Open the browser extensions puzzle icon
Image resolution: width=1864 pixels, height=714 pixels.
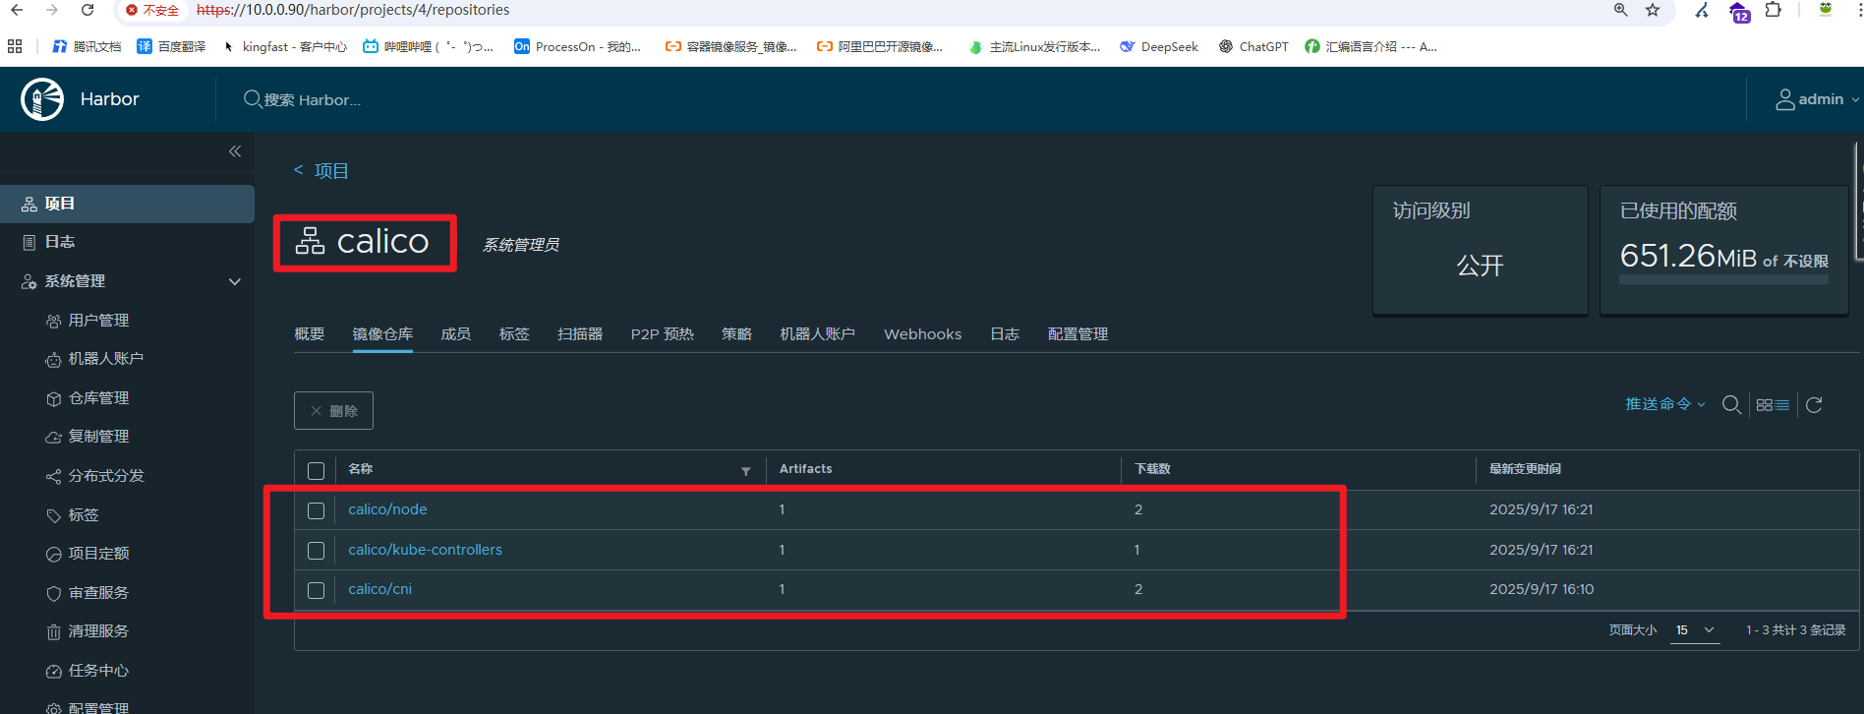(x=1774, y=10)
